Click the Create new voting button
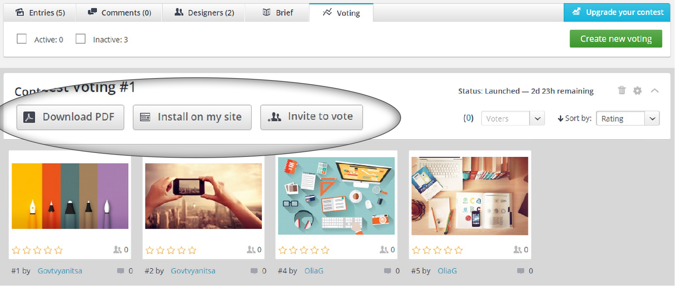 [x=616, y=39]
